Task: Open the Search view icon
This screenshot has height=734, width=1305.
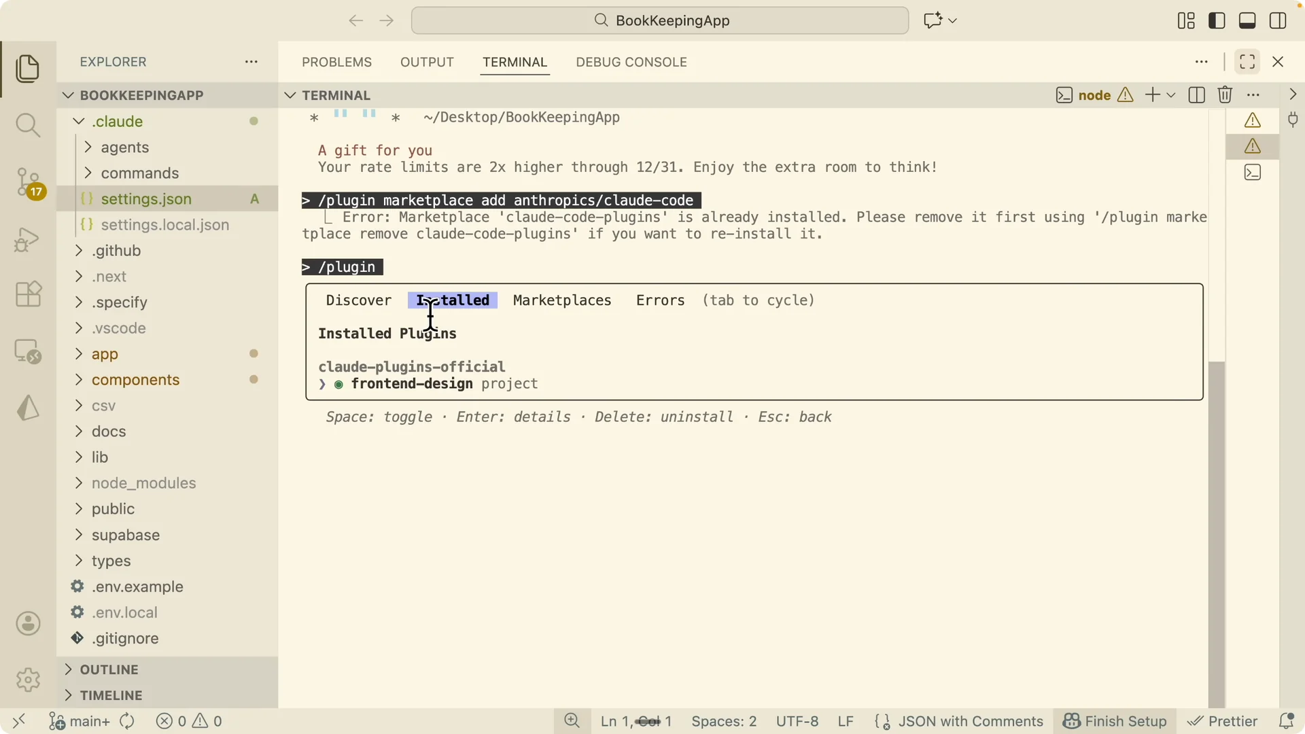Action: [28, 125]
